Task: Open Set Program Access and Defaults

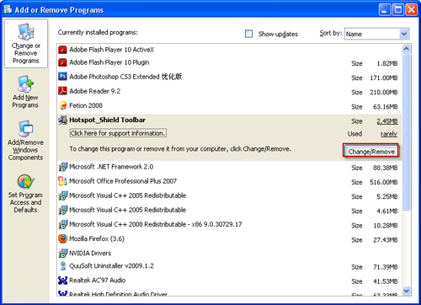Action: [25, 194]
